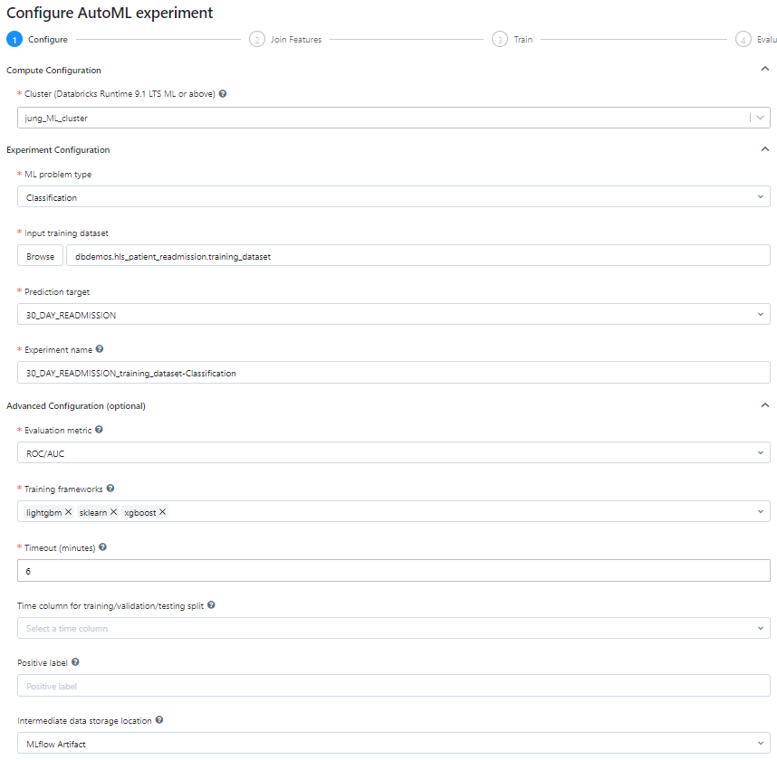Viewport: 777px width, 760px height.
Task: Remove lightgbm framework tag
Action: (69, 512)
